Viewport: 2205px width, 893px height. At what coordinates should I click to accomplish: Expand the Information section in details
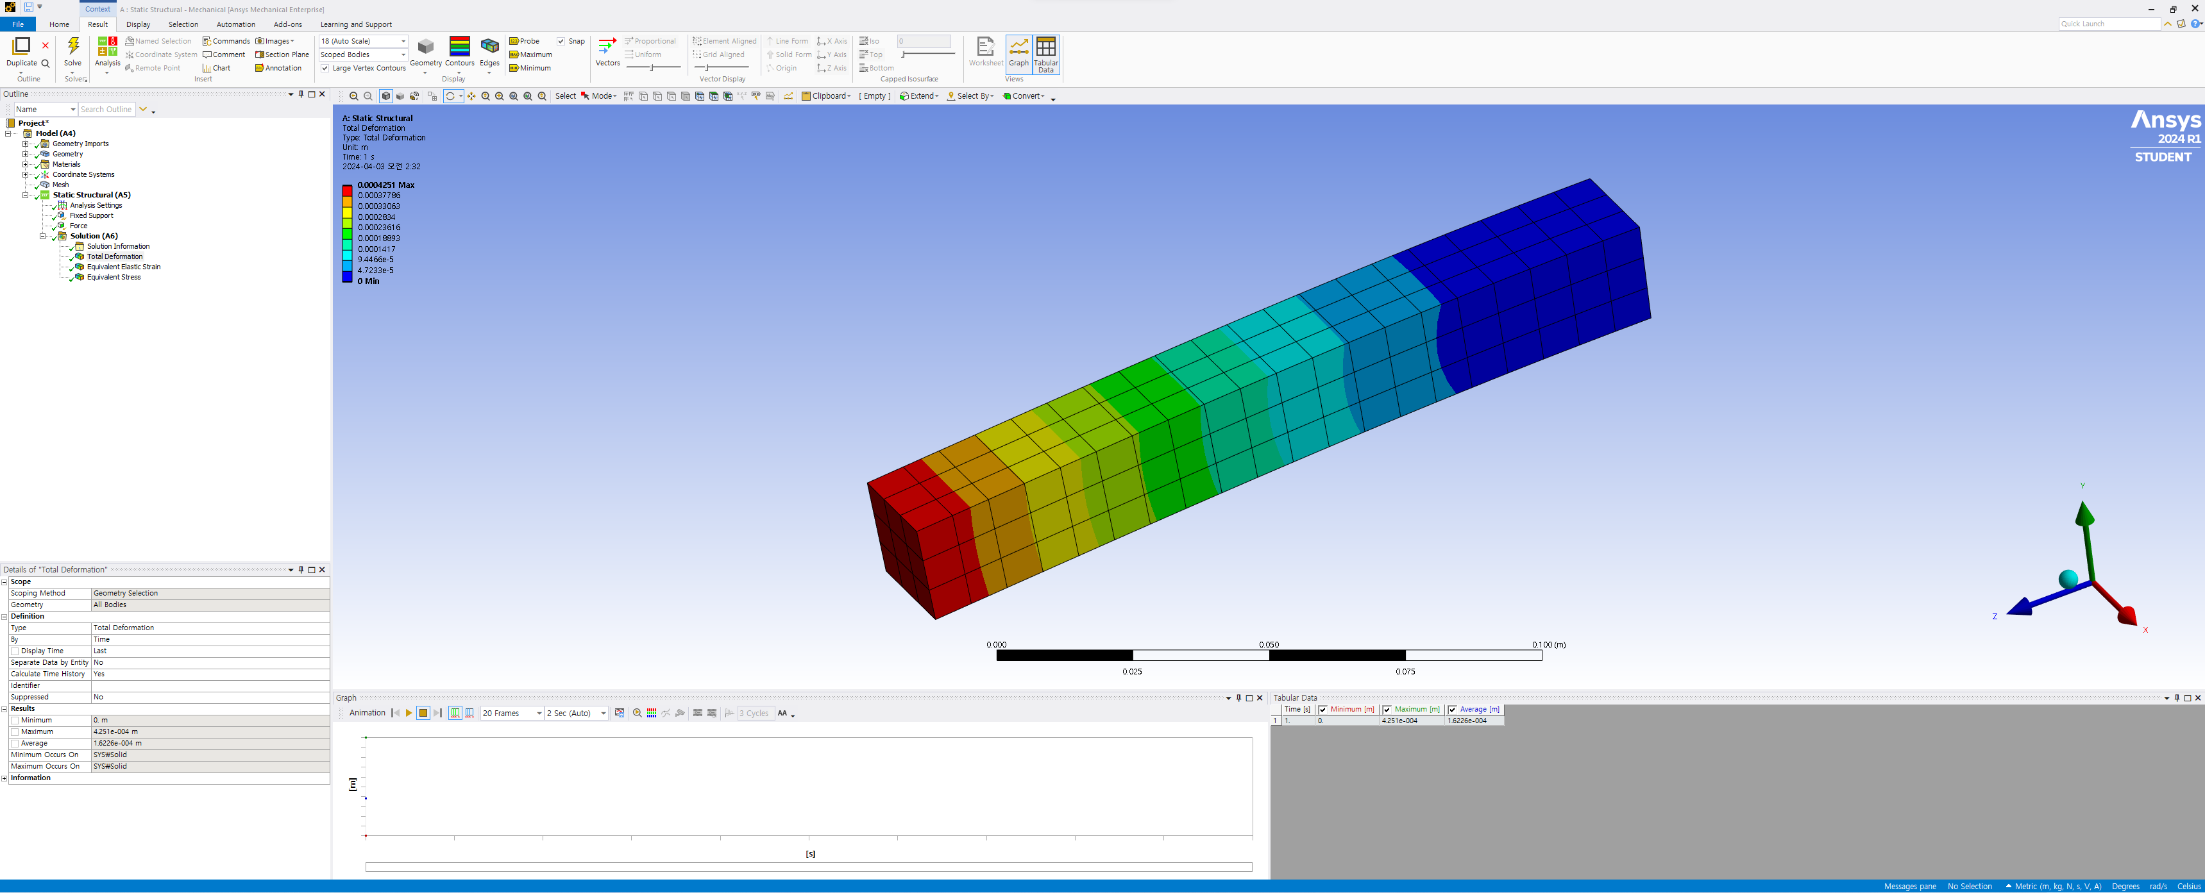[4, 778]
